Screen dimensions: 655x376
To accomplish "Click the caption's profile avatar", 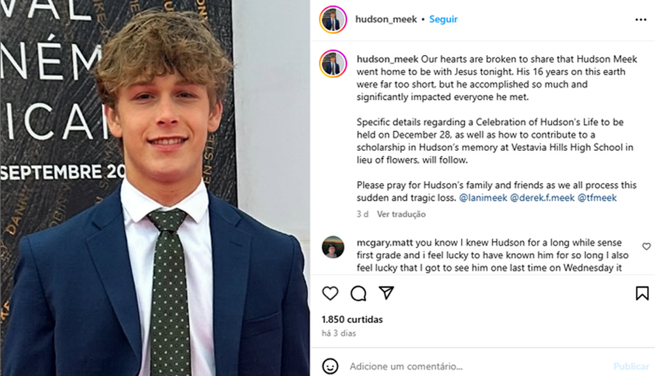I will pyautogui.click(x=333, y=64).
